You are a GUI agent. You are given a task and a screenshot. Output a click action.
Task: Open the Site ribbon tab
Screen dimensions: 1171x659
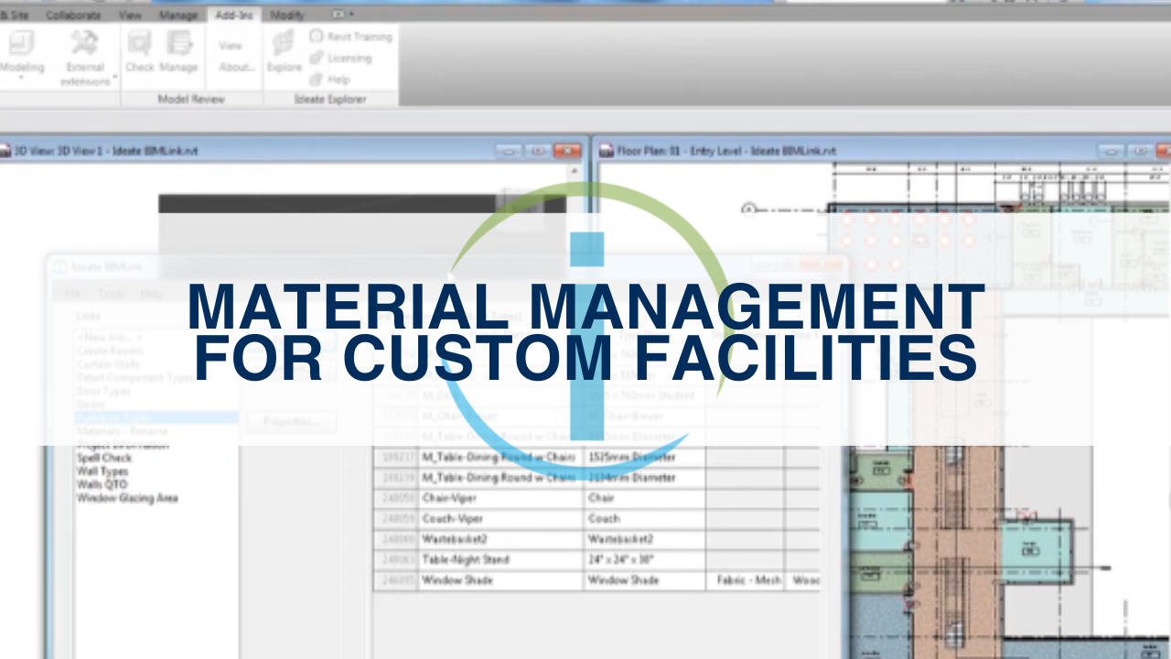coord(15,15)
